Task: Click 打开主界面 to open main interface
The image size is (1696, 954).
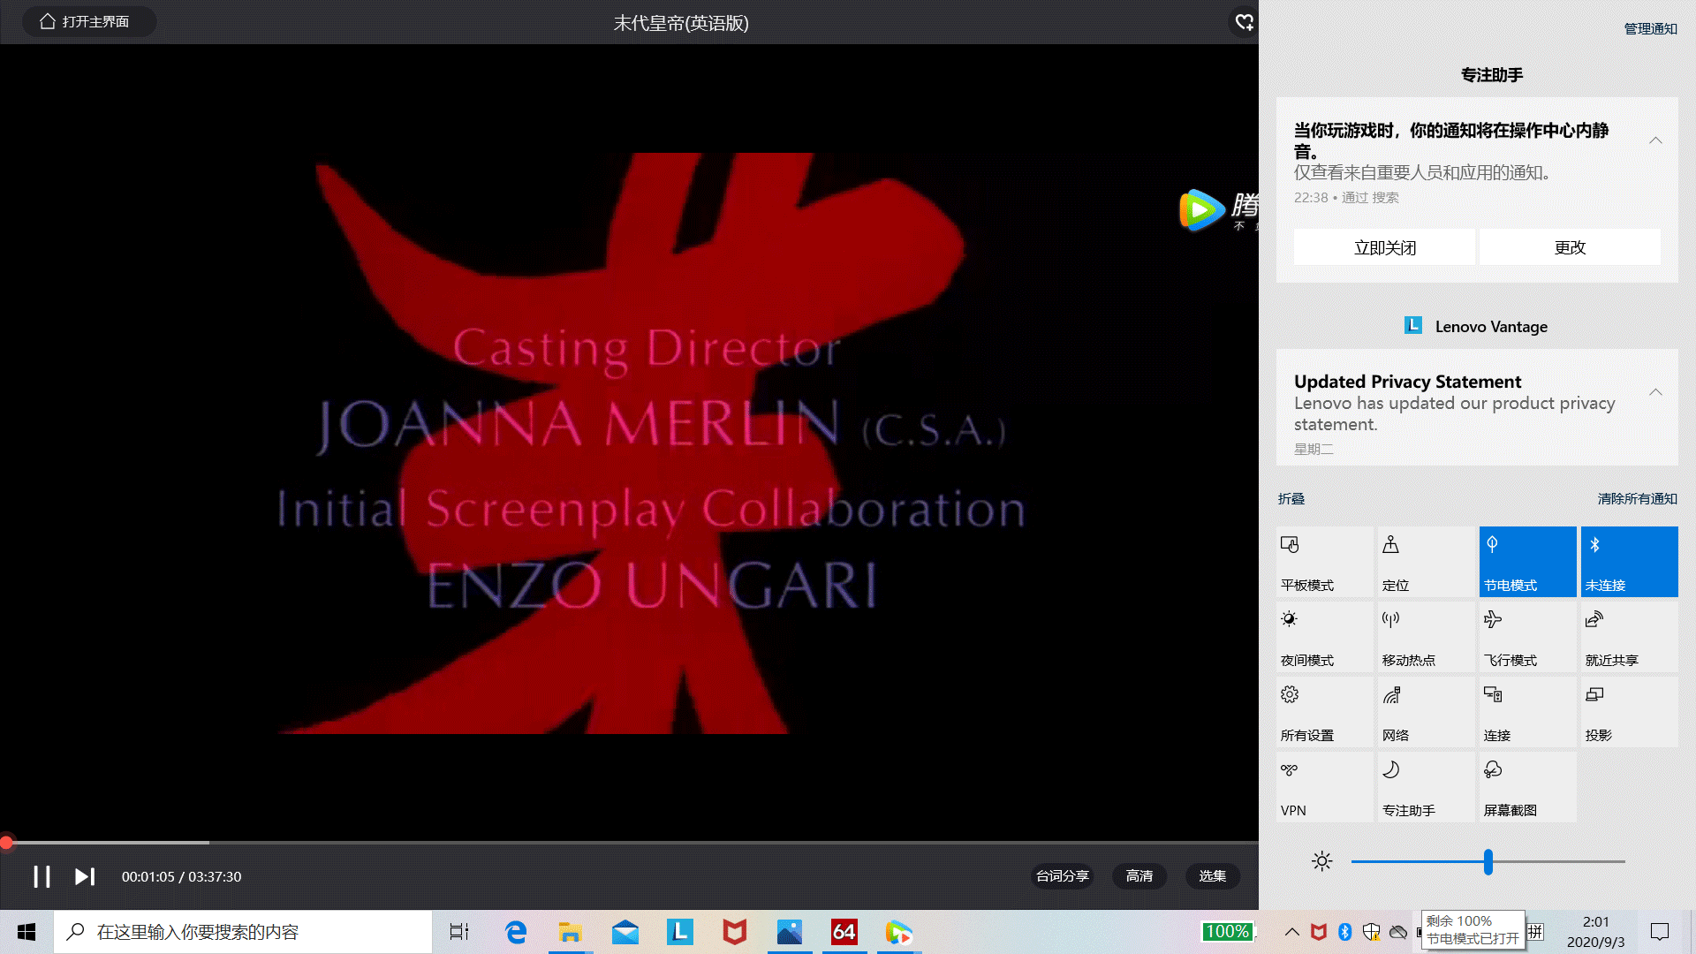Action: pyautogui.click(x=89, y=21)
